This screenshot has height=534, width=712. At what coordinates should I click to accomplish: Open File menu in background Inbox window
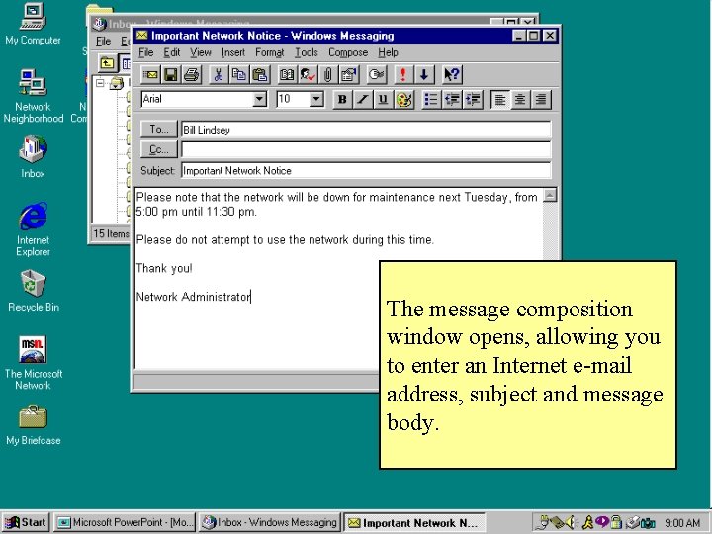103,41
